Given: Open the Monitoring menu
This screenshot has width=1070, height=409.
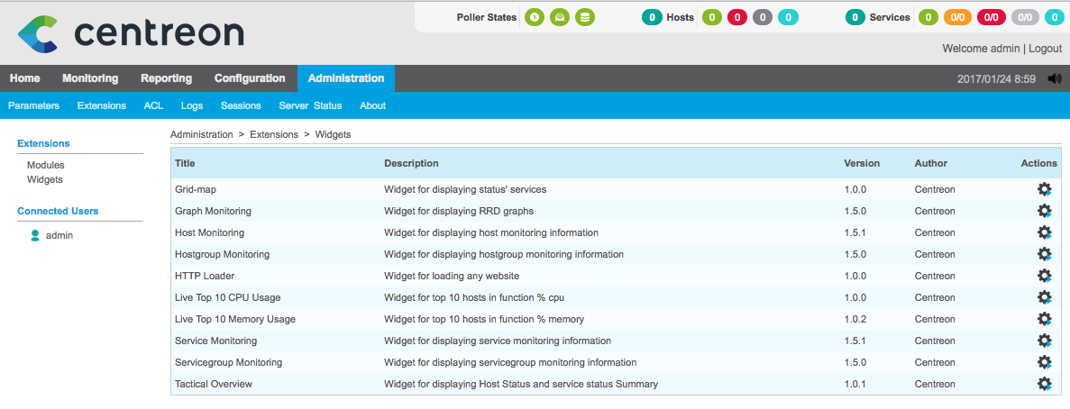Looking at the screenshot, I should click(x=90, y=78).
